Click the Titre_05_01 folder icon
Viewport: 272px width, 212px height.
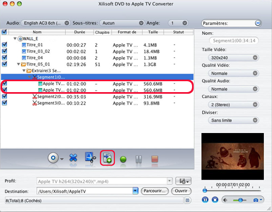pos(23,64)
